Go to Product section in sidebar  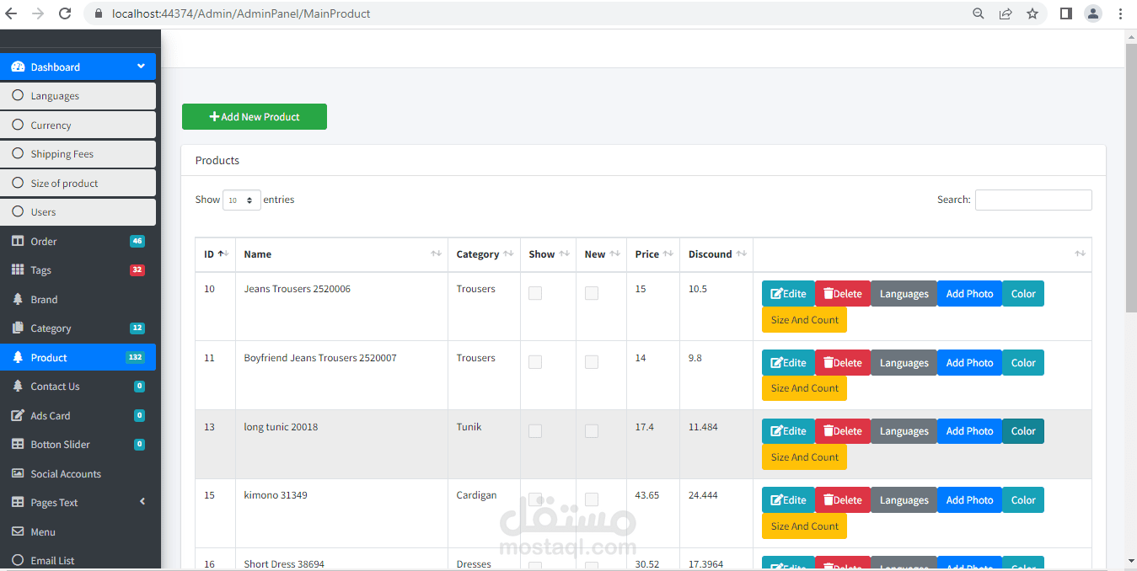(78, 357)
